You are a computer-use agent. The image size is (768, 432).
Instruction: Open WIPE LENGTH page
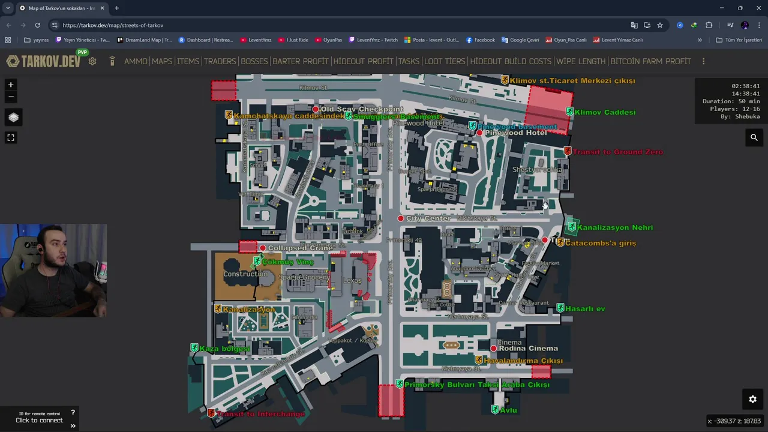click(581, 61)
